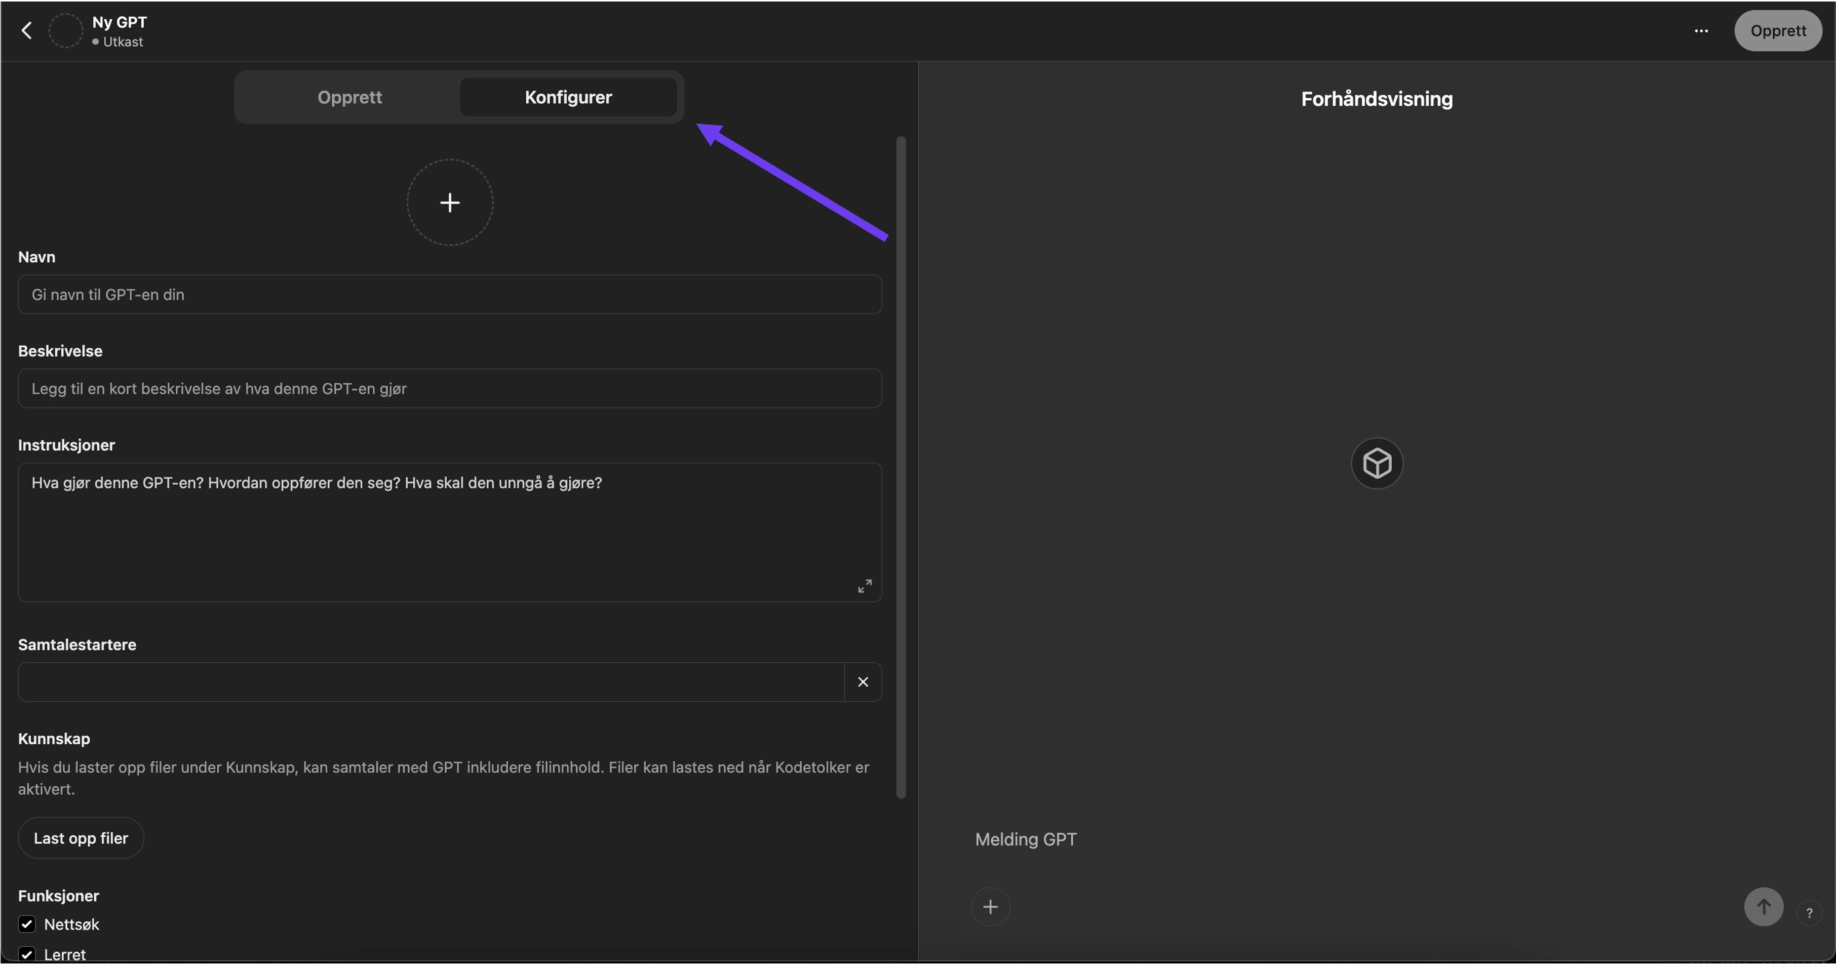Open the three-dot more options menu
The image size is (1836, 965).
(x=1701, y=31)
